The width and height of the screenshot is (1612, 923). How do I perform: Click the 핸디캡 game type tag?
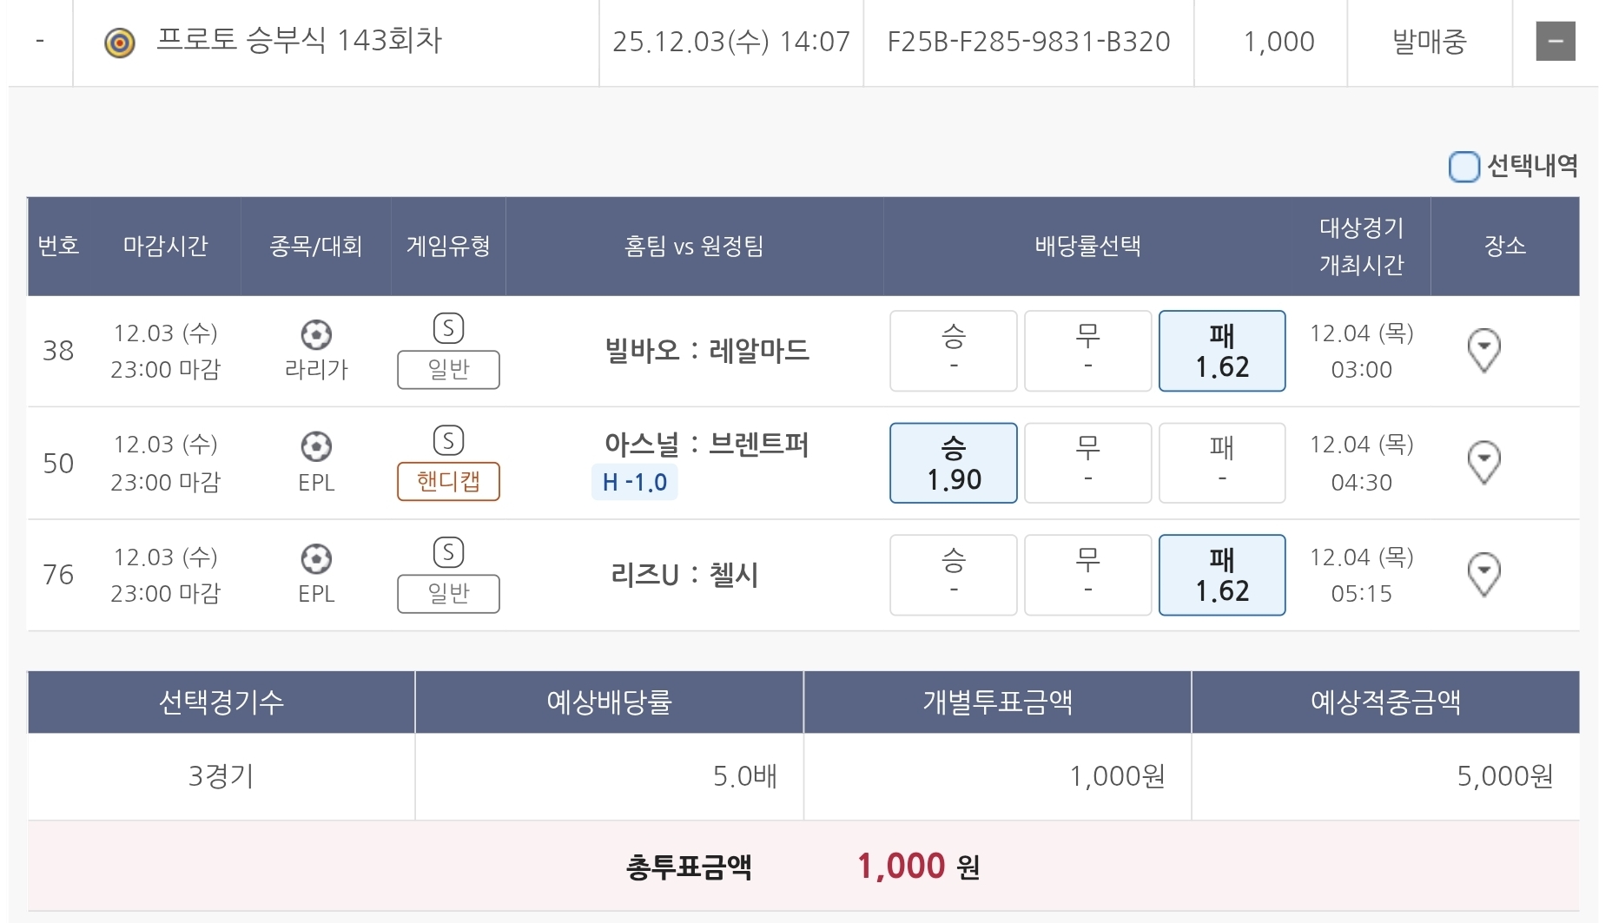click(x=448, y=481)
